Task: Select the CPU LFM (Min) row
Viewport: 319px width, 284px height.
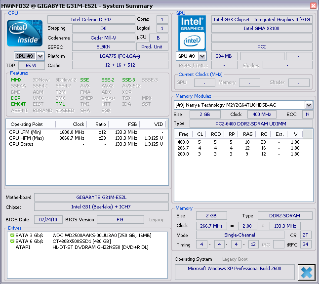Action: [x=87, y=132]
